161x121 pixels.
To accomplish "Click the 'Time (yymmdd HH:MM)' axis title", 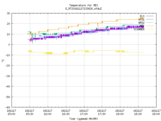I will 84,119.
